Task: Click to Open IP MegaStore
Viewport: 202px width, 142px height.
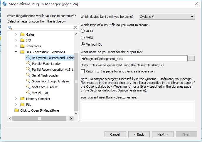Action: 40,110
